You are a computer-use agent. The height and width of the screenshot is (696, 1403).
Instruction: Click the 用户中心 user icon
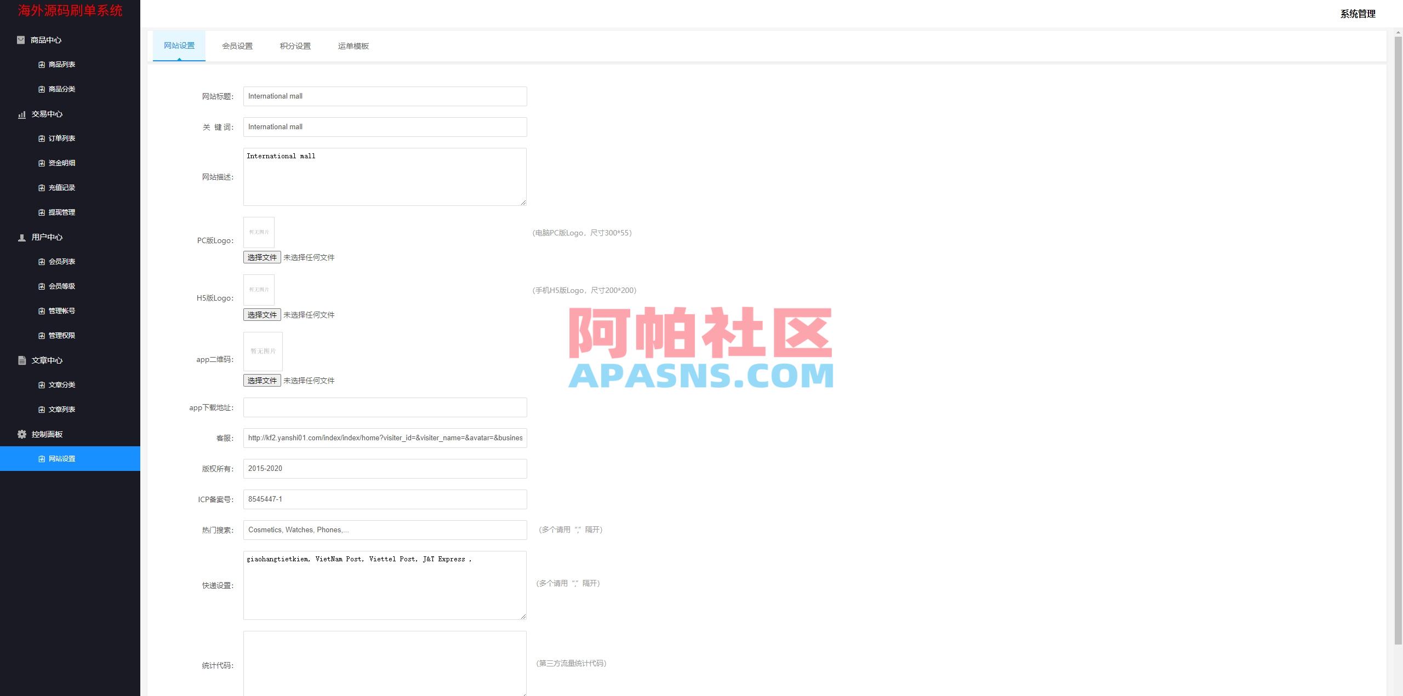[x=21, y=237]
